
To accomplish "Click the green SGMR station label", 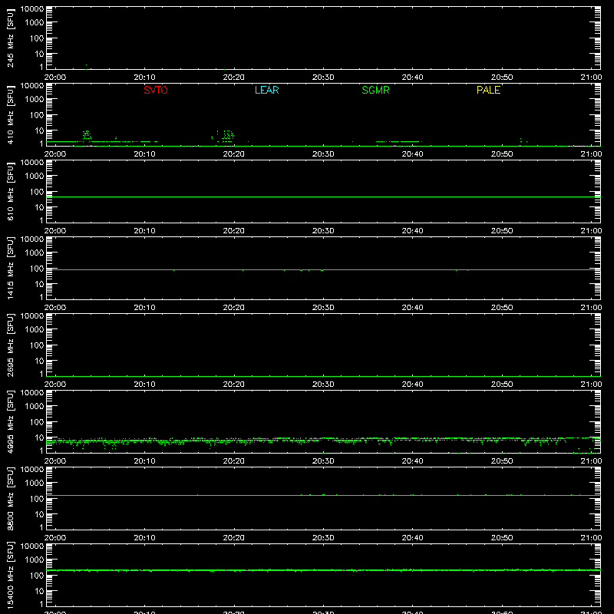I will click(x=375, y=90).
